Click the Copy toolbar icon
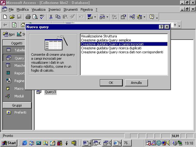Screen dimensions: 196x147 [58, 17]
